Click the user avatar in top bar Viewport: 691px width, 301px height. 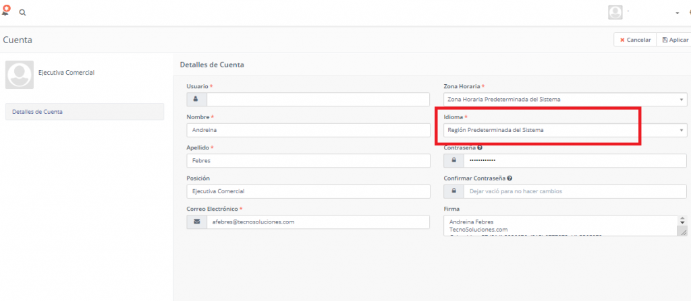(615, 13)
